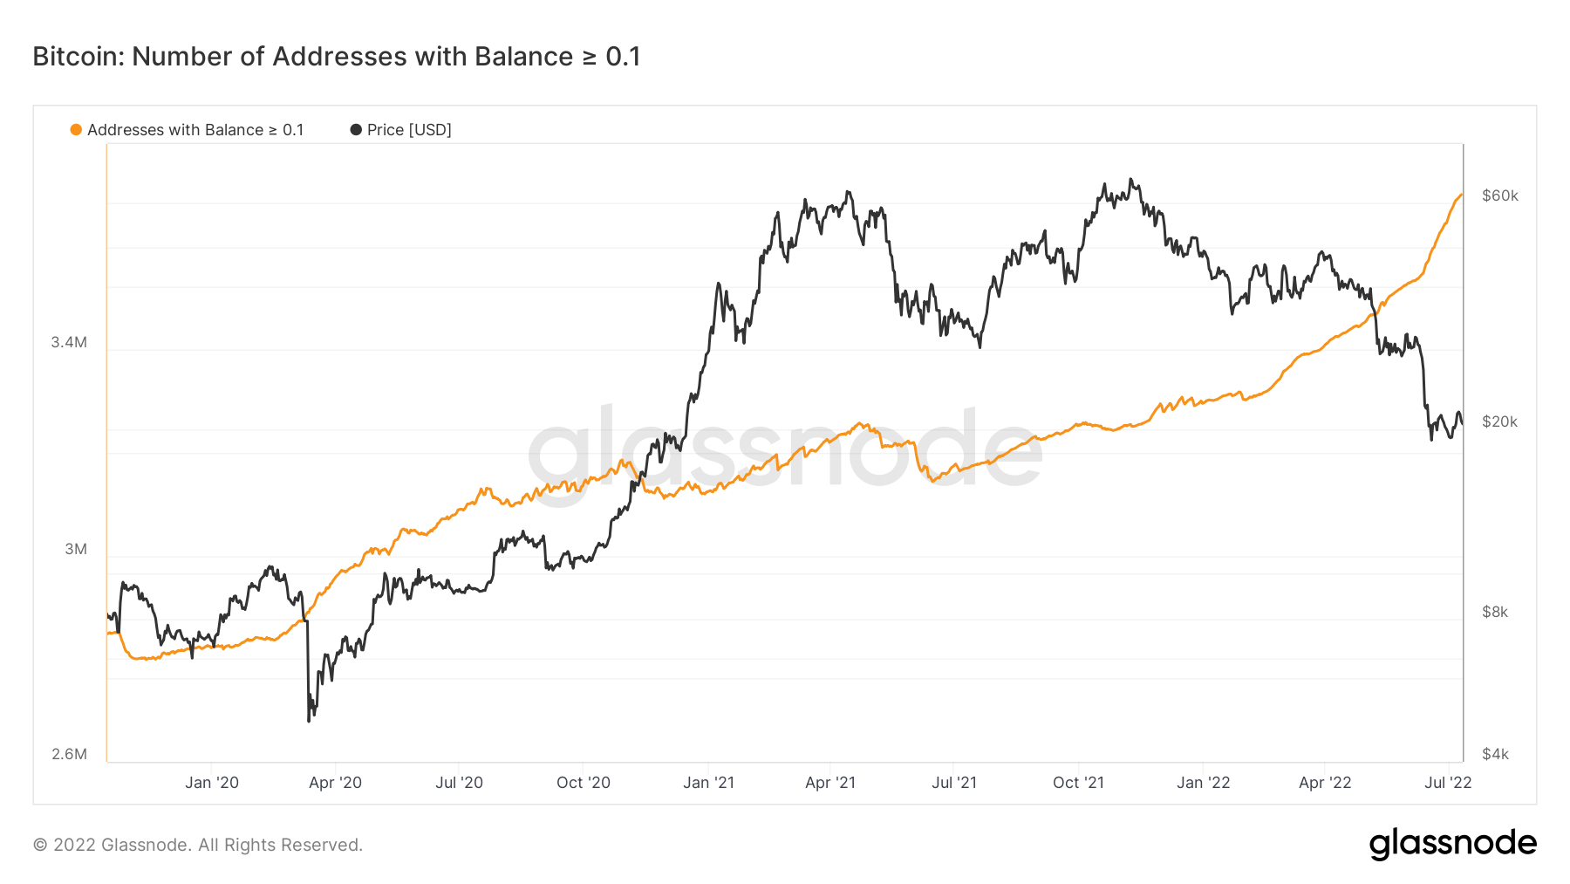This screenshot has width=1570, height=884.
Task: Click the orange Addresses legend dot
Action: click(x=76, y=130)
